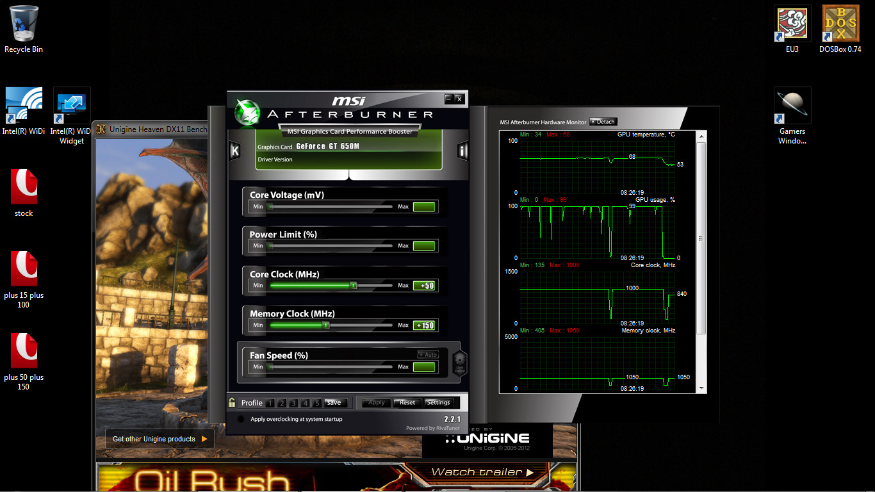Click the Memory clock graph
This screenshot has height=492, width=875.
pos(598,363)
